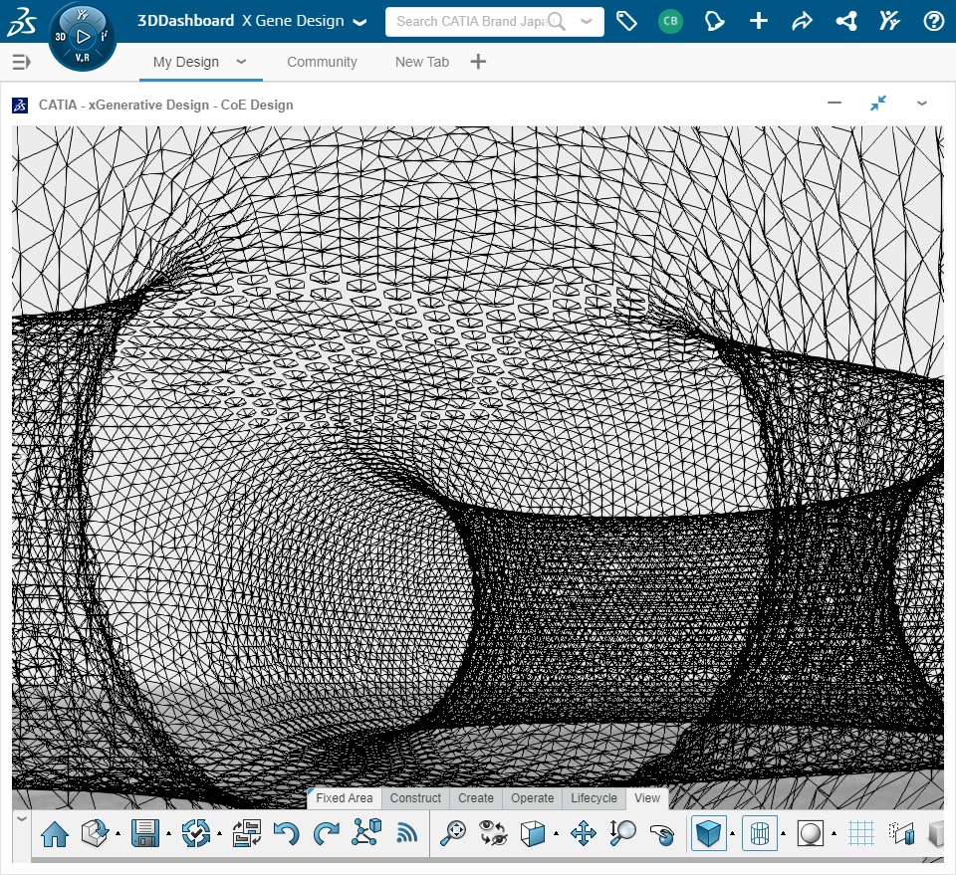Expand the view orientation cube dropdown arrow
The height and width of the screenshot is (875, 956).
coord(556,834)
